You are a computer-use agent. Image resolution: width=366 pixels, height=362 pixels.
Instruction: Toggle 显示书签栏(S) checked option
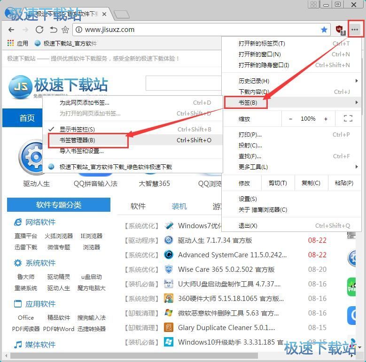pos(133,129)
